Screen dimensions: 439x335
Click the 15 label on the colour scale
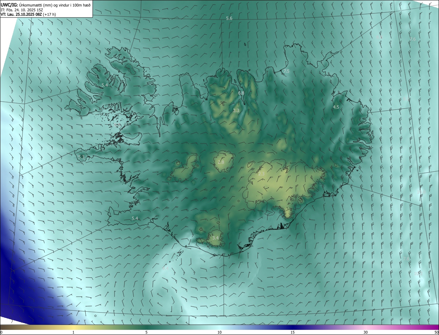pos(293,333)
